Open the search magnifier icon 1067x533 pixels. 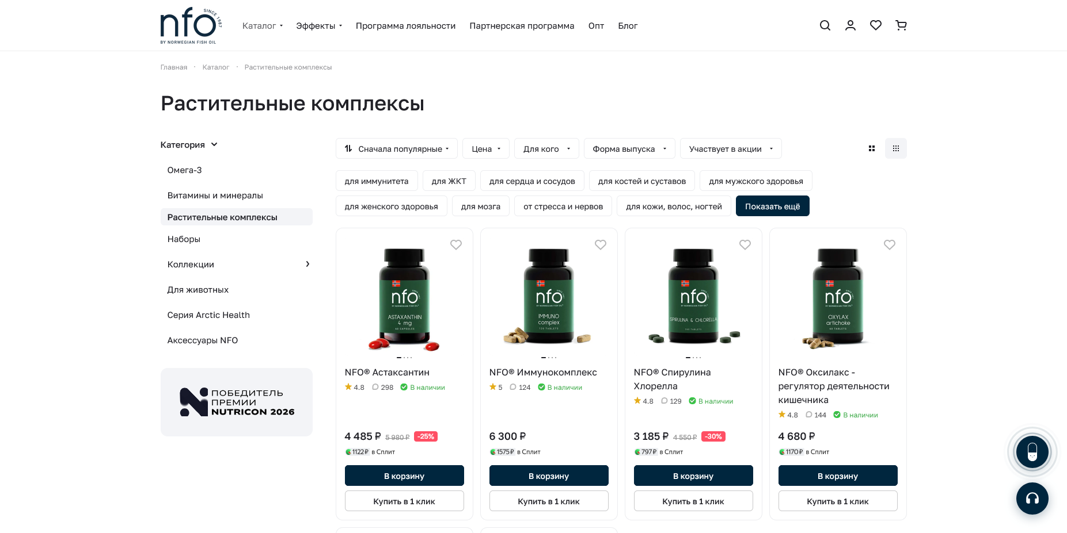[825, 25]
